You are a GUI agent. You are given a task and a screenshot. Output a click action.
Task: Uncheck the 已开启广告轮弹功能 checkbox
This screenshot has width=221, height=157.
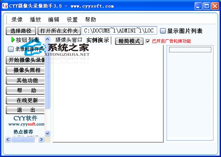pos(148,41)
